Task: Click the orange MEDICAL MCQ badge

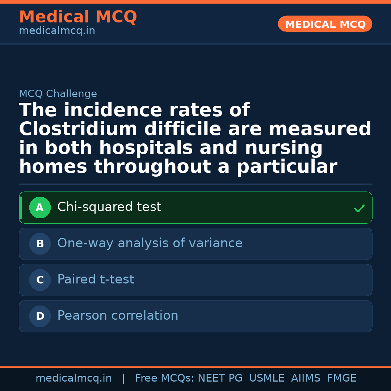Action: pos(325,24)
